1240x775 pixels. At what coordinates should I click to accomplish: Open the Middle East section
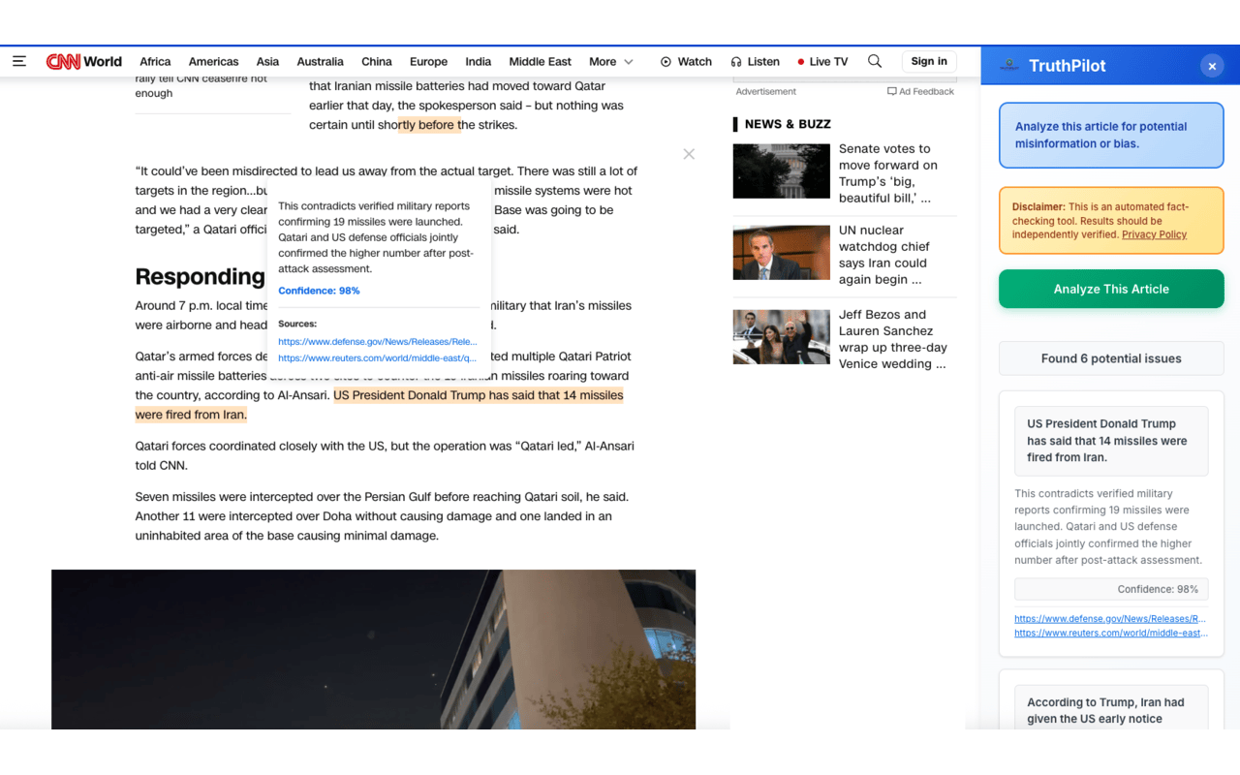540,61
